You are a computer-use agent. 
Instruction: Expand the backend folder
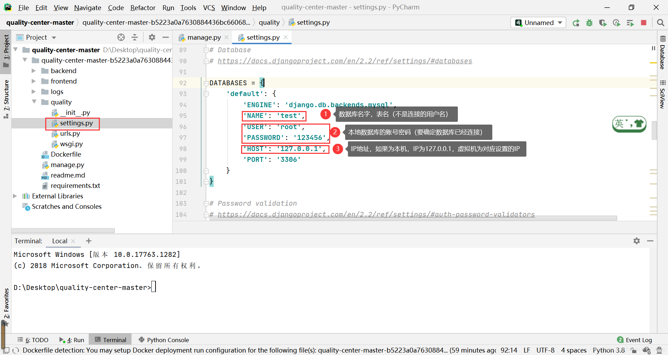point(34,71)
